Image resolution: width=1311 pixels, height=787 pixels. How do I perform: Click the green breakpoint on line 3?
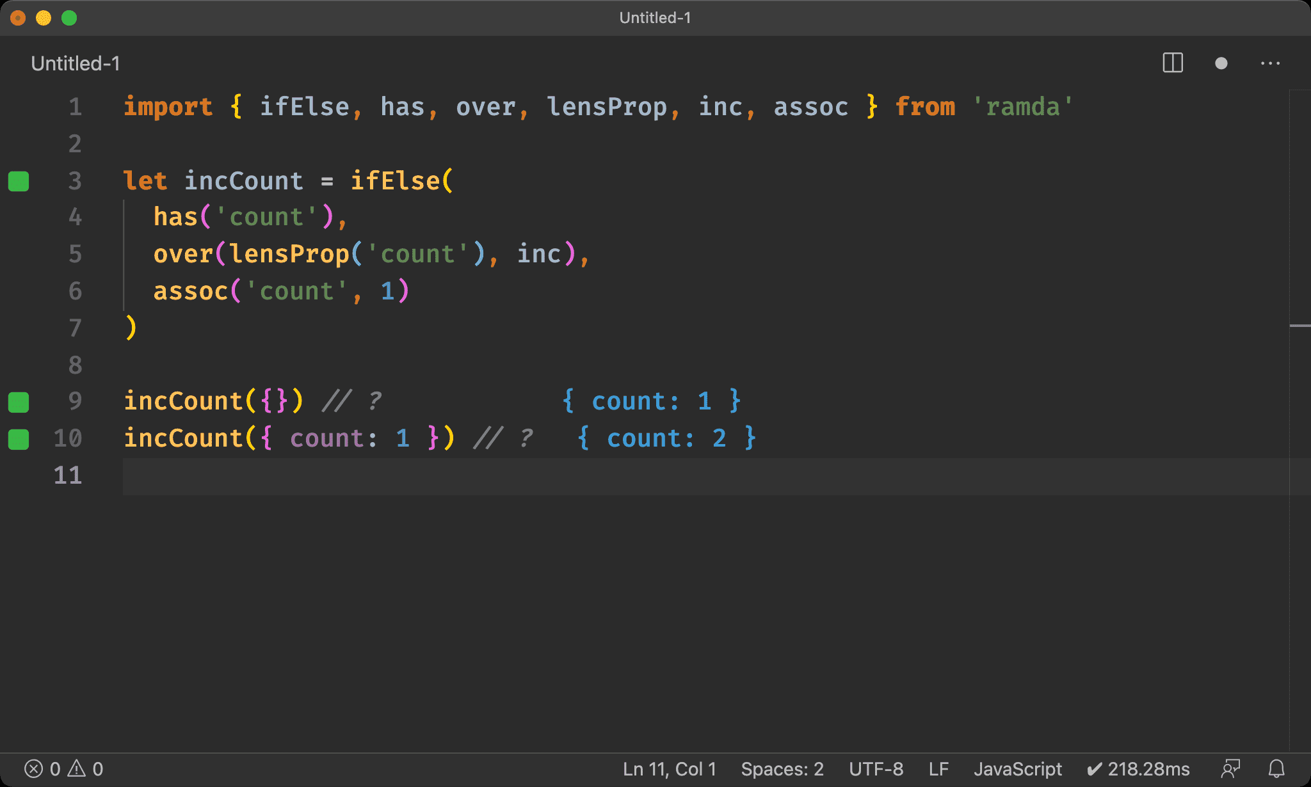(20, 180)
